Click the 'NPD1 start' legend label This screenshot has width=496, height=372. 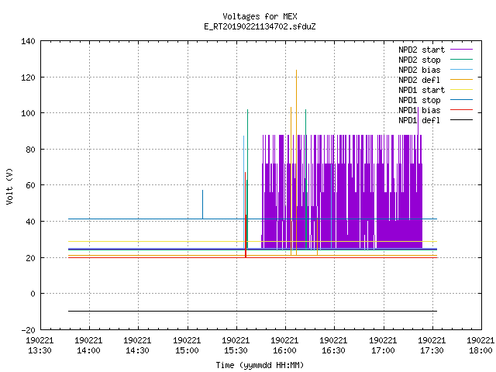422,90
